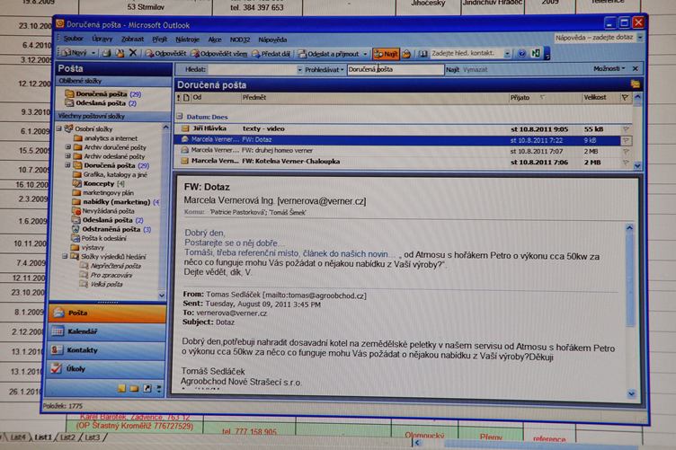The height and width of the screenshot is (450, 676).
Task: Open the Možnosti dropdown
Action: (x=609, y=68)
